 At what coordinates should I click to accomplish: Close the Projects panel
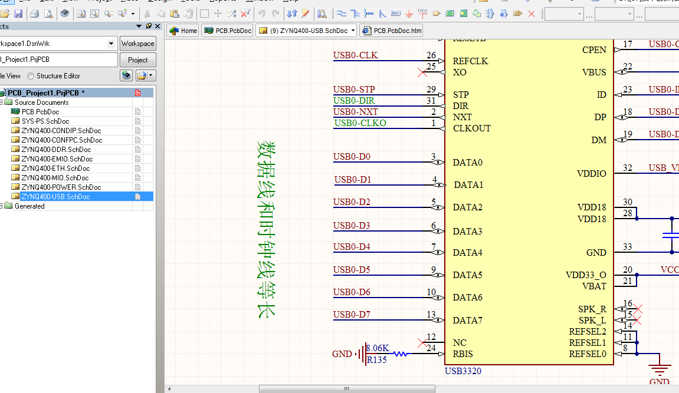(158, 27)
